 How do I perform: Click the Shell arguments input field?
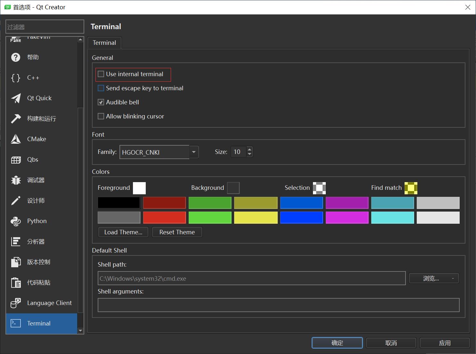pyautogui.click(x=279, y=305)
